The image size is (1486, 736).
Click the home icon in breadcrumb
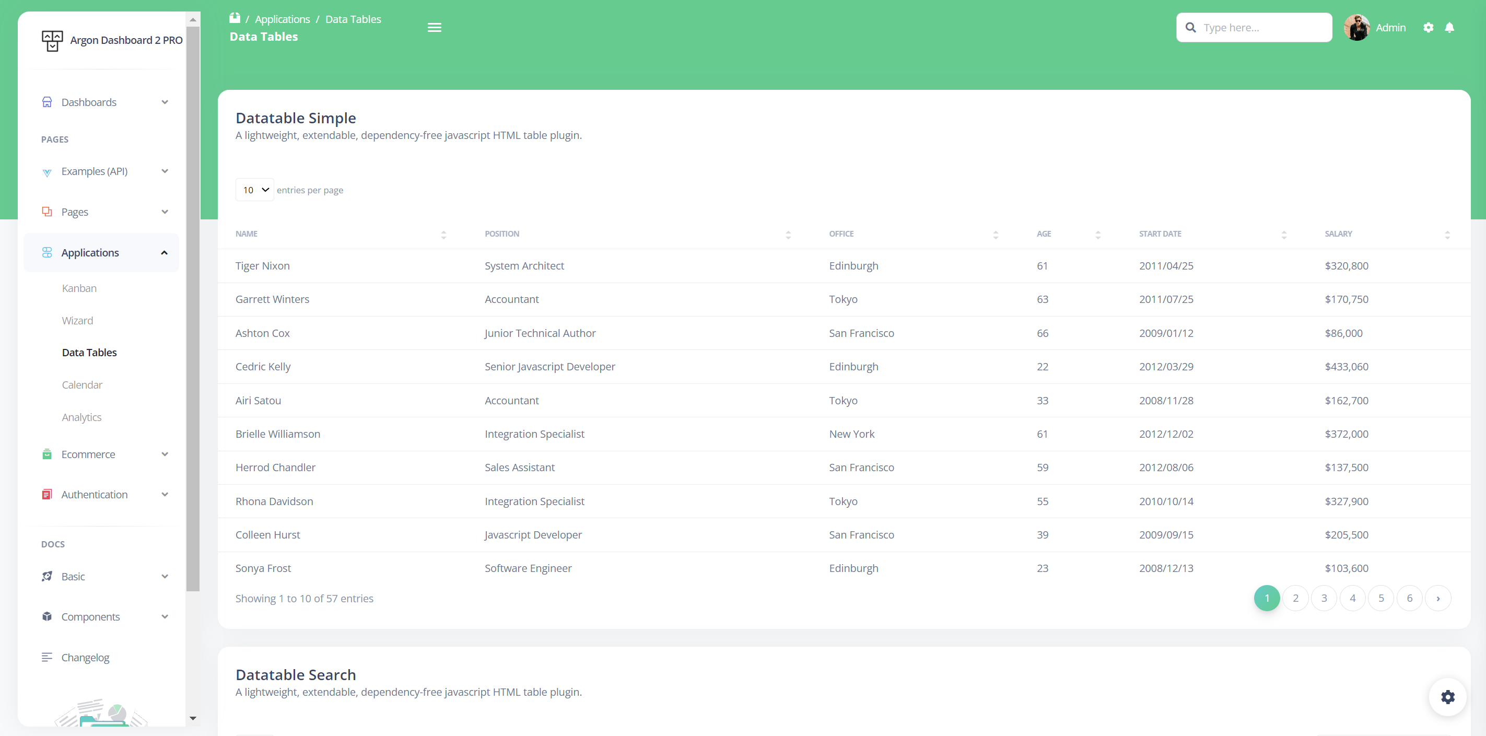[234, 18]
